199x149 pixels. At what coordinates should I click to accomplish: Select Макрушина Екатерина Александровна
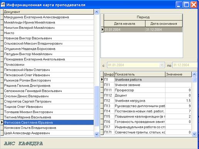tap(49, 17)
